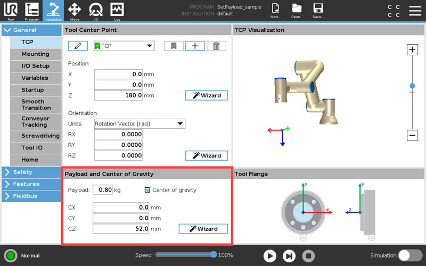Open the Rotation Vector units dropdown
This screenshot has height=266, width=426.
[140, 124]
